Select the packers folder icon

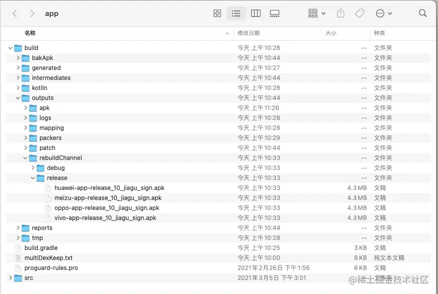point(33,138)
